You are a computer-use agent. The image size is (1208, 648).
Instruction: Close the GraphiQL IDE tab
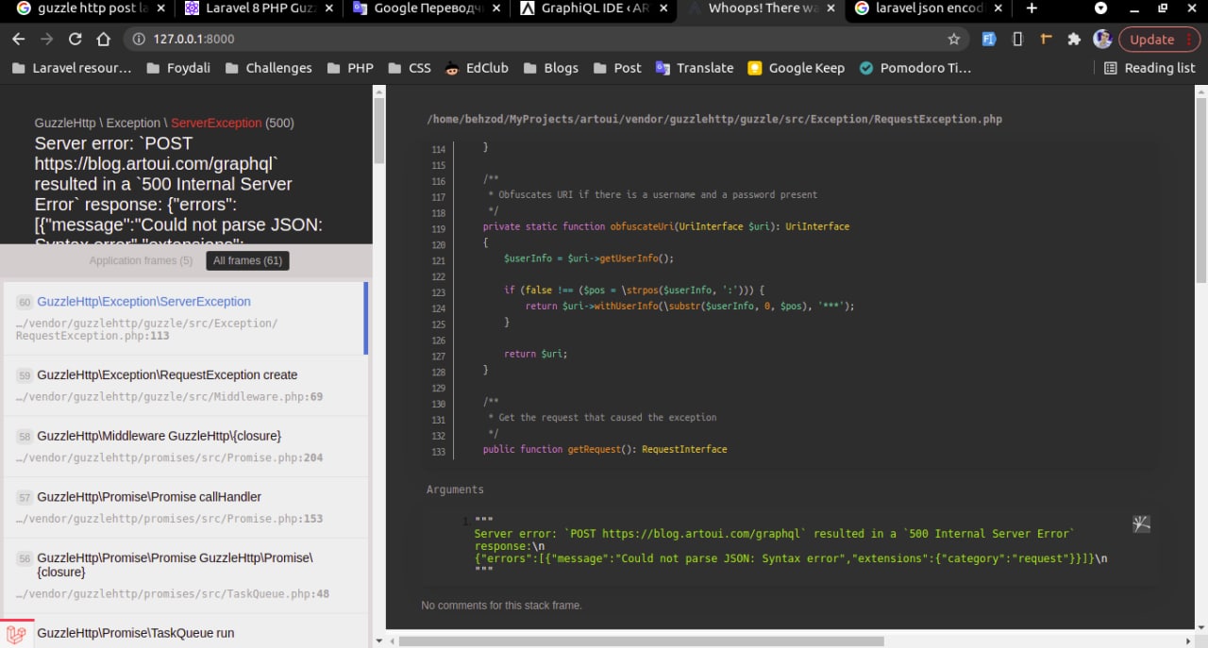pyautogui.click(x=663, y=8)
